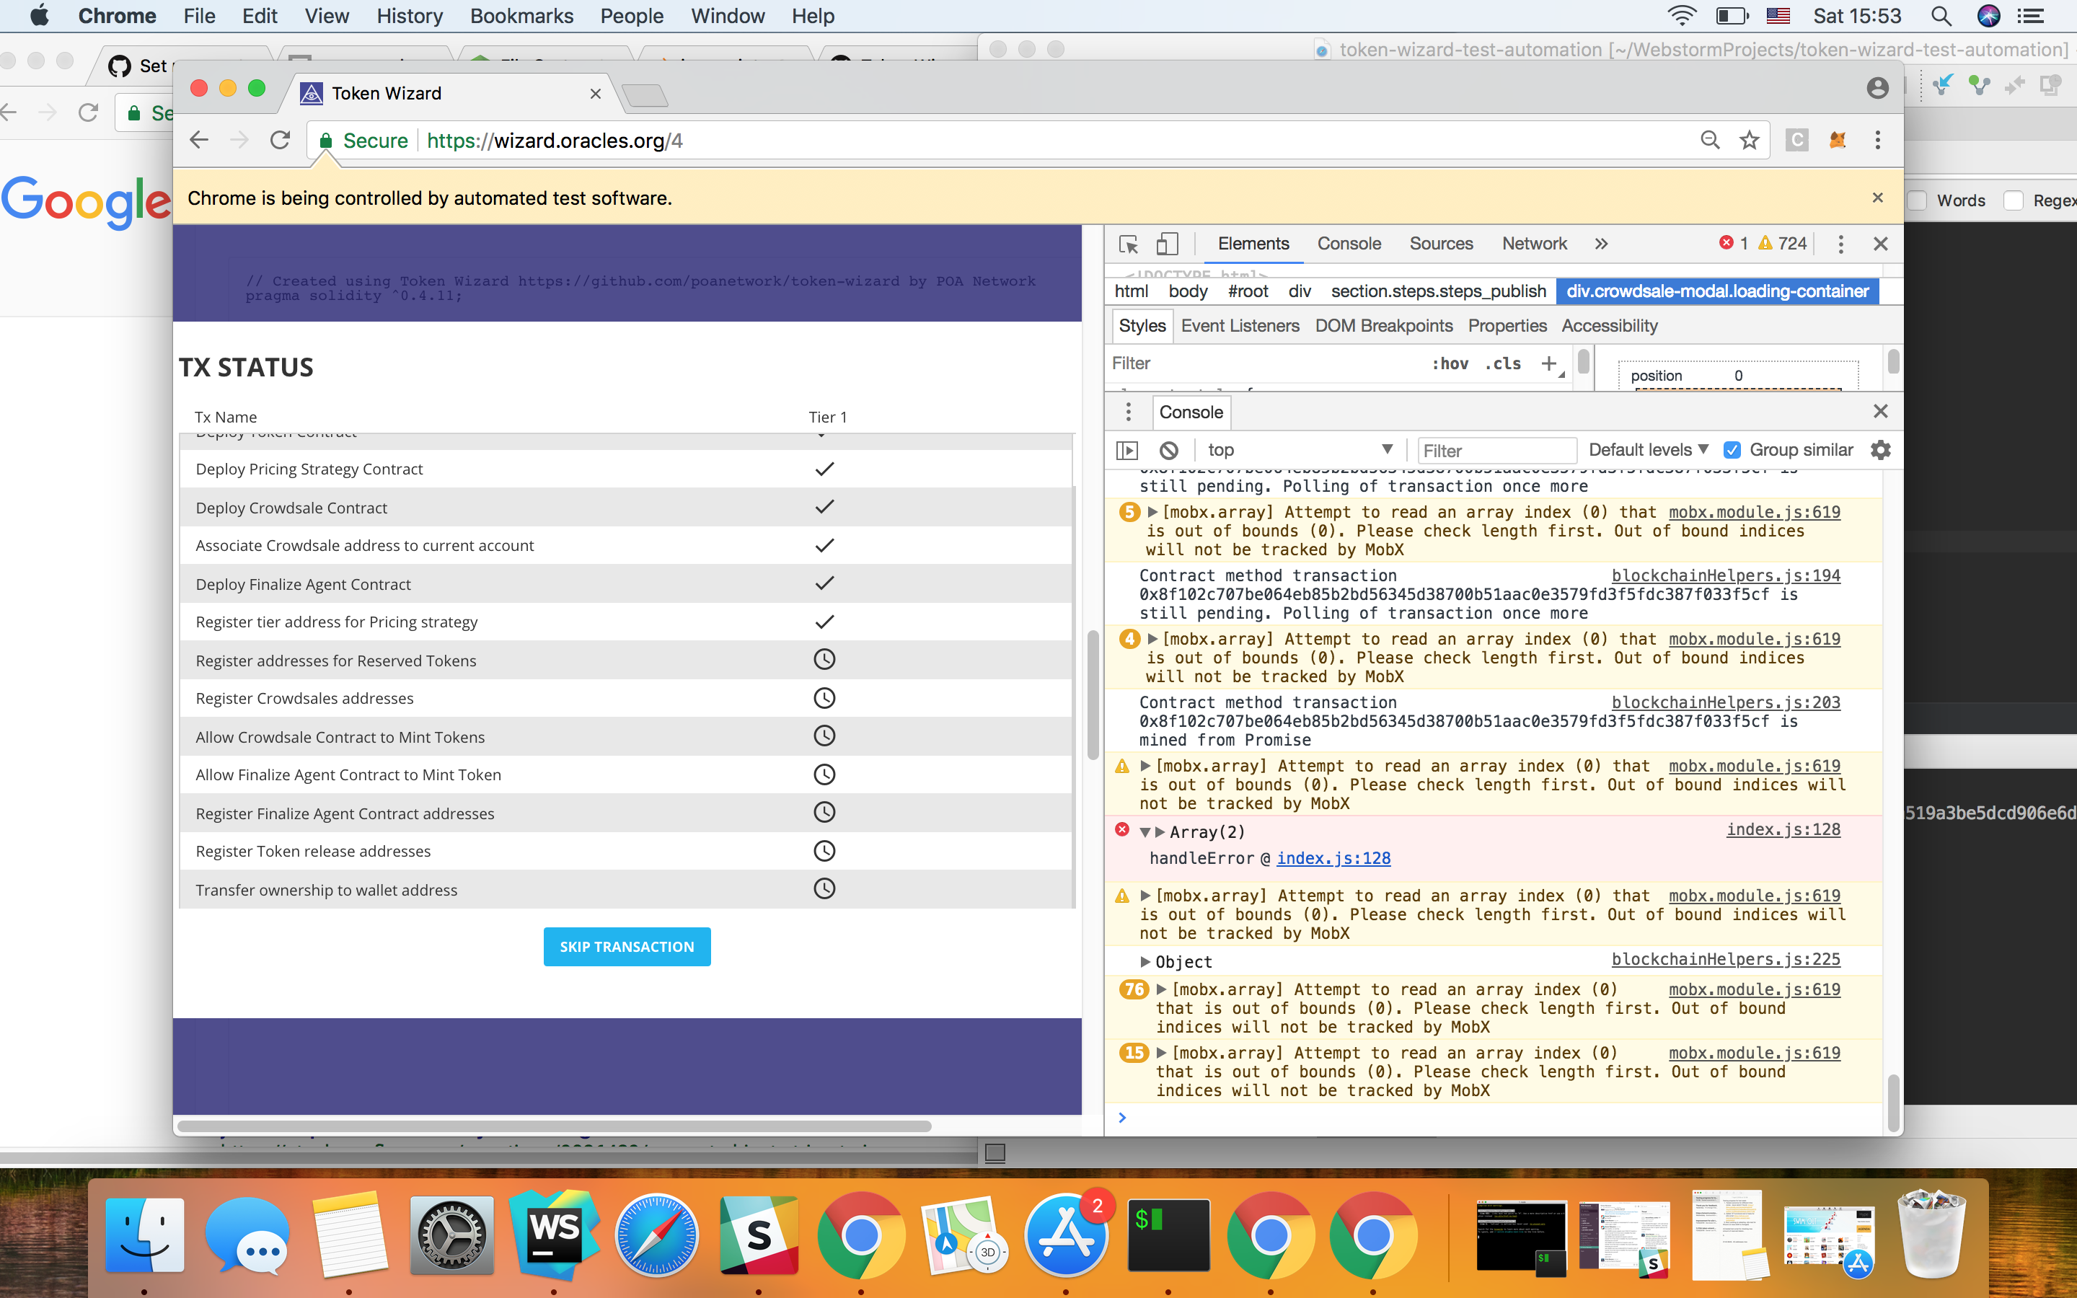Reload the Token Wizard page
Screen dimensions: 2077x1298
click(x=280, y=140)
